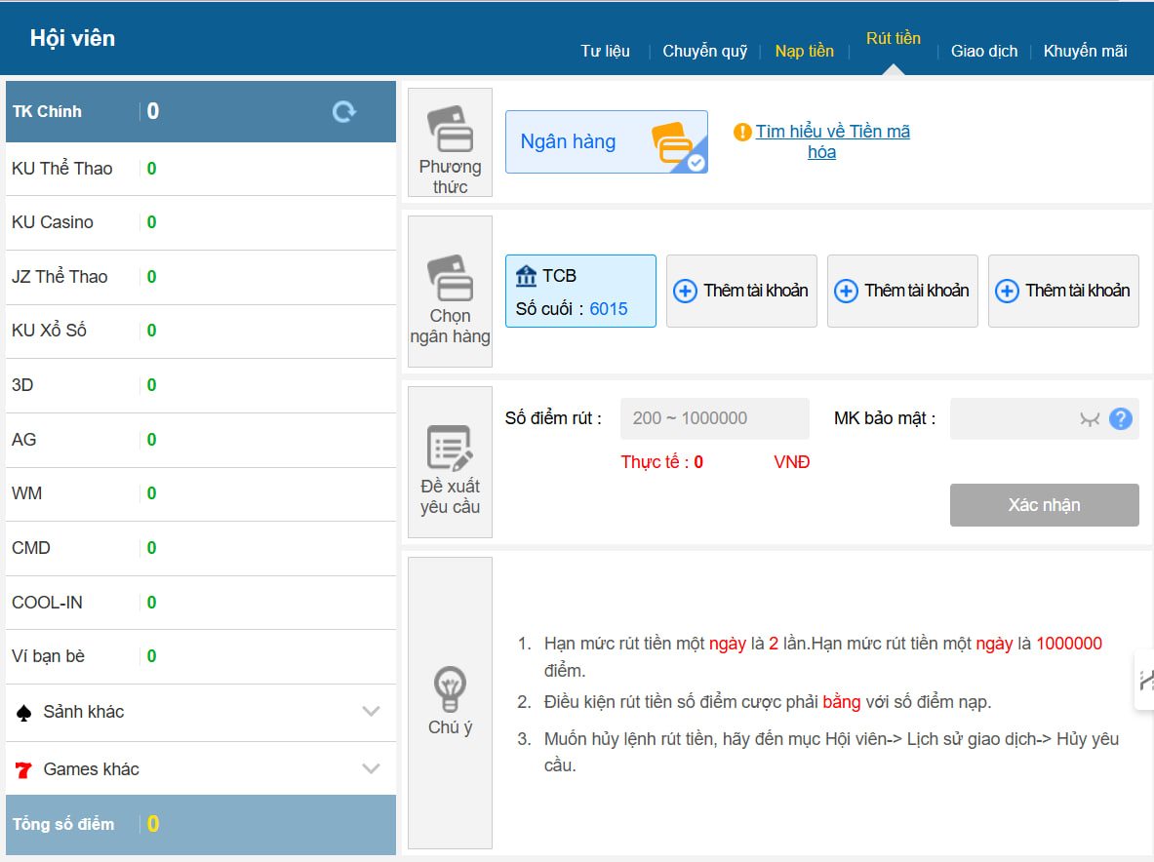Click the Chú ý lightbulb icon
Viewport: 1154px width, 862px height.
450,689
